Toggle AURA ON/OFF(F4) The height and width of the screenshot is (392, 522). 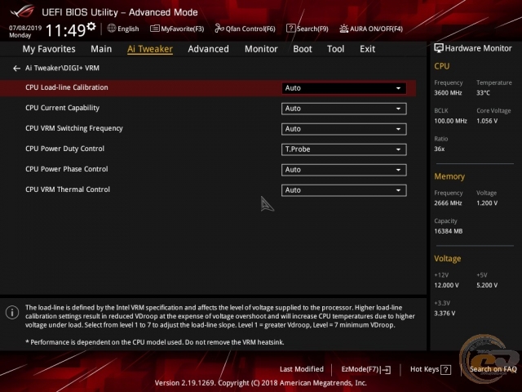(x=371, y=29)
